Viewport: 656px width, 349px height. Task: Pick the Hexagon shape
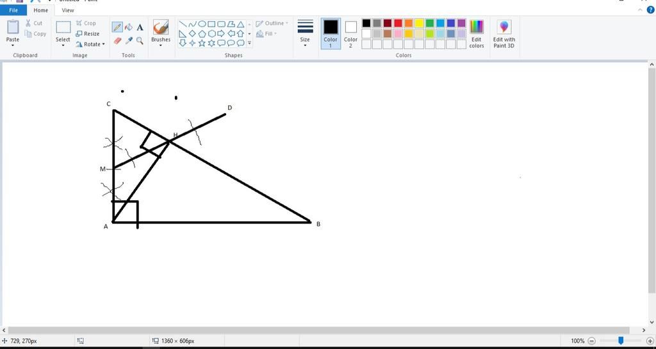(211, 33)
